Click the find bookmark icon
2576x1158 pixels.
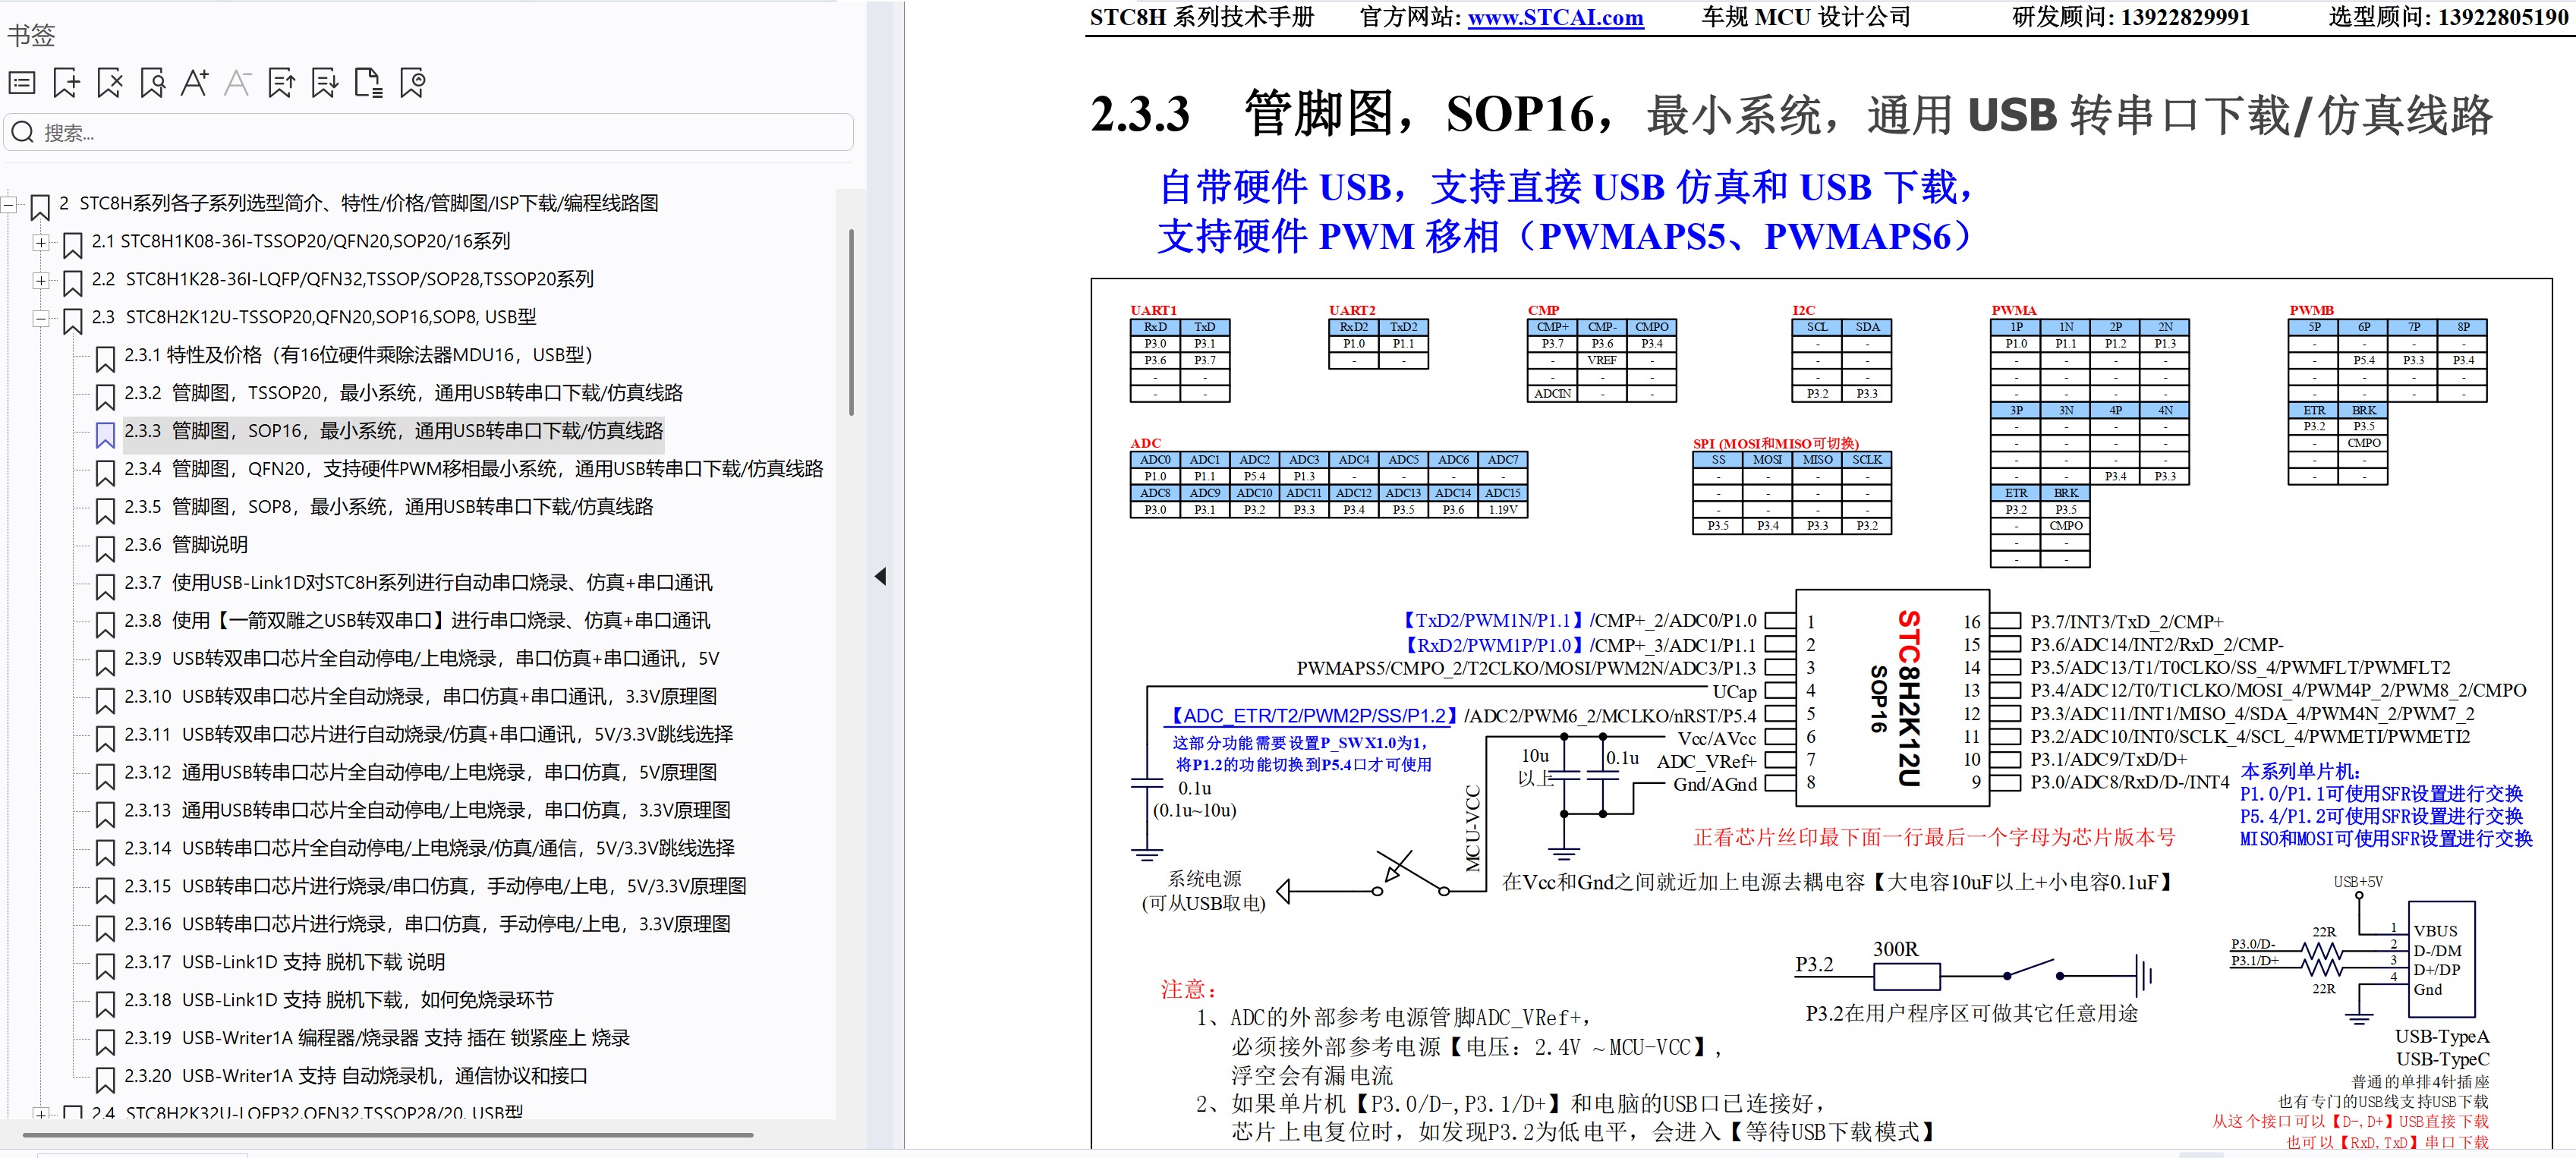(153, 83)
